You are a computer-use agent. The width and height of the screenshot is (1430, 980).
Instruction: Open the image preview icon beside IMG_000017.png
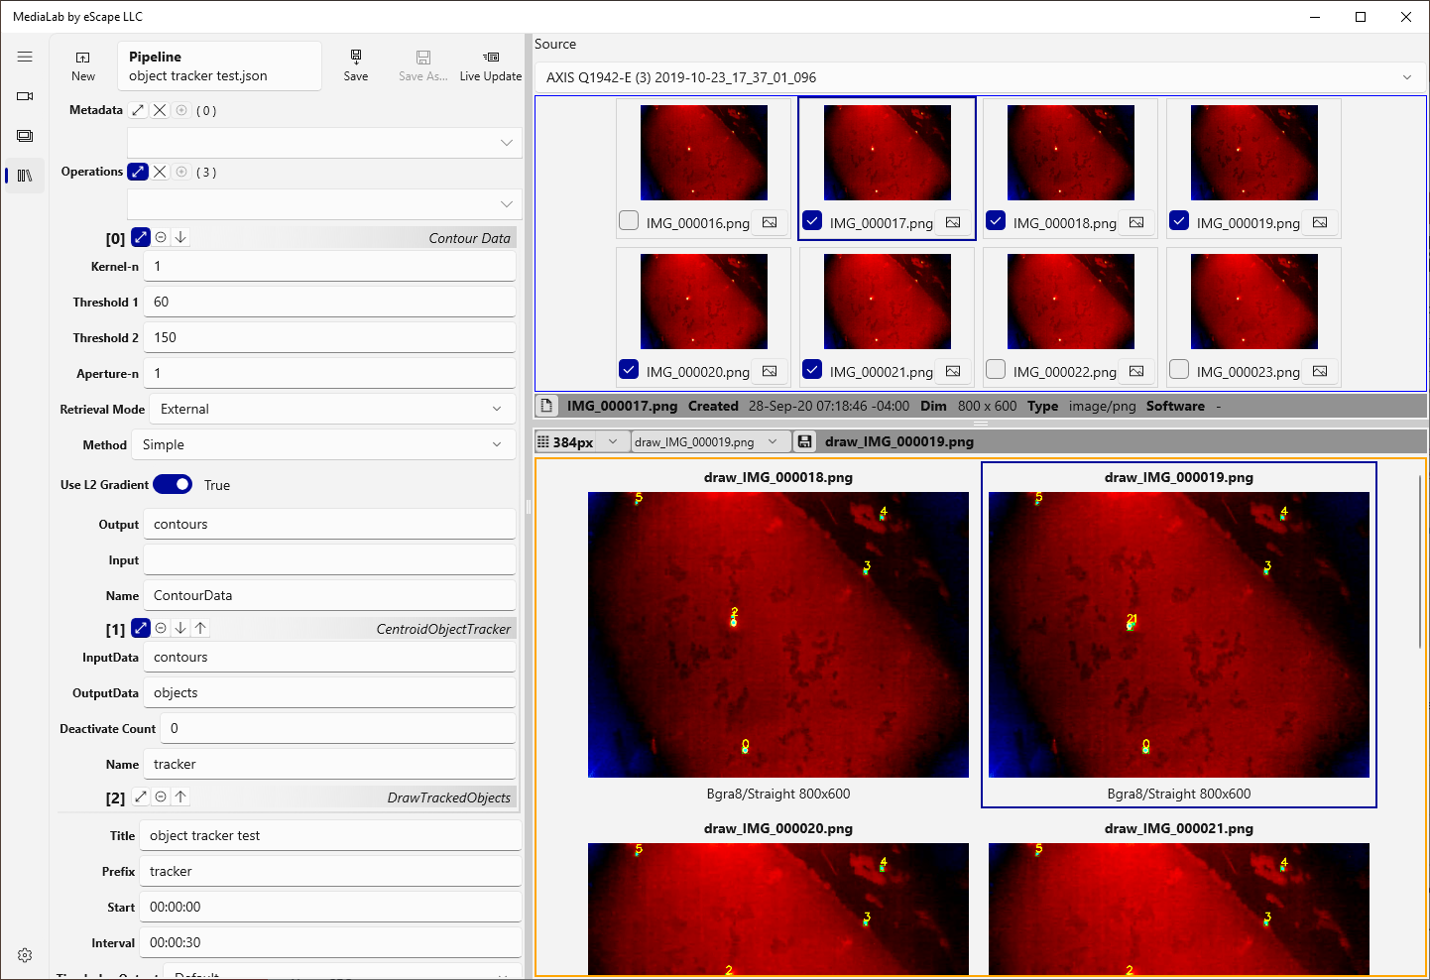[x=952, y=222]
